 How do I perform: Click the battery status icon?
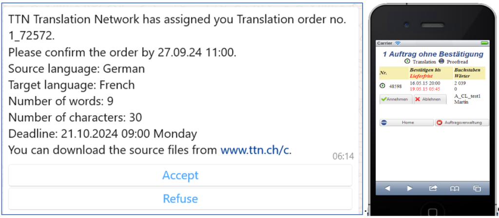coord(484,43)
